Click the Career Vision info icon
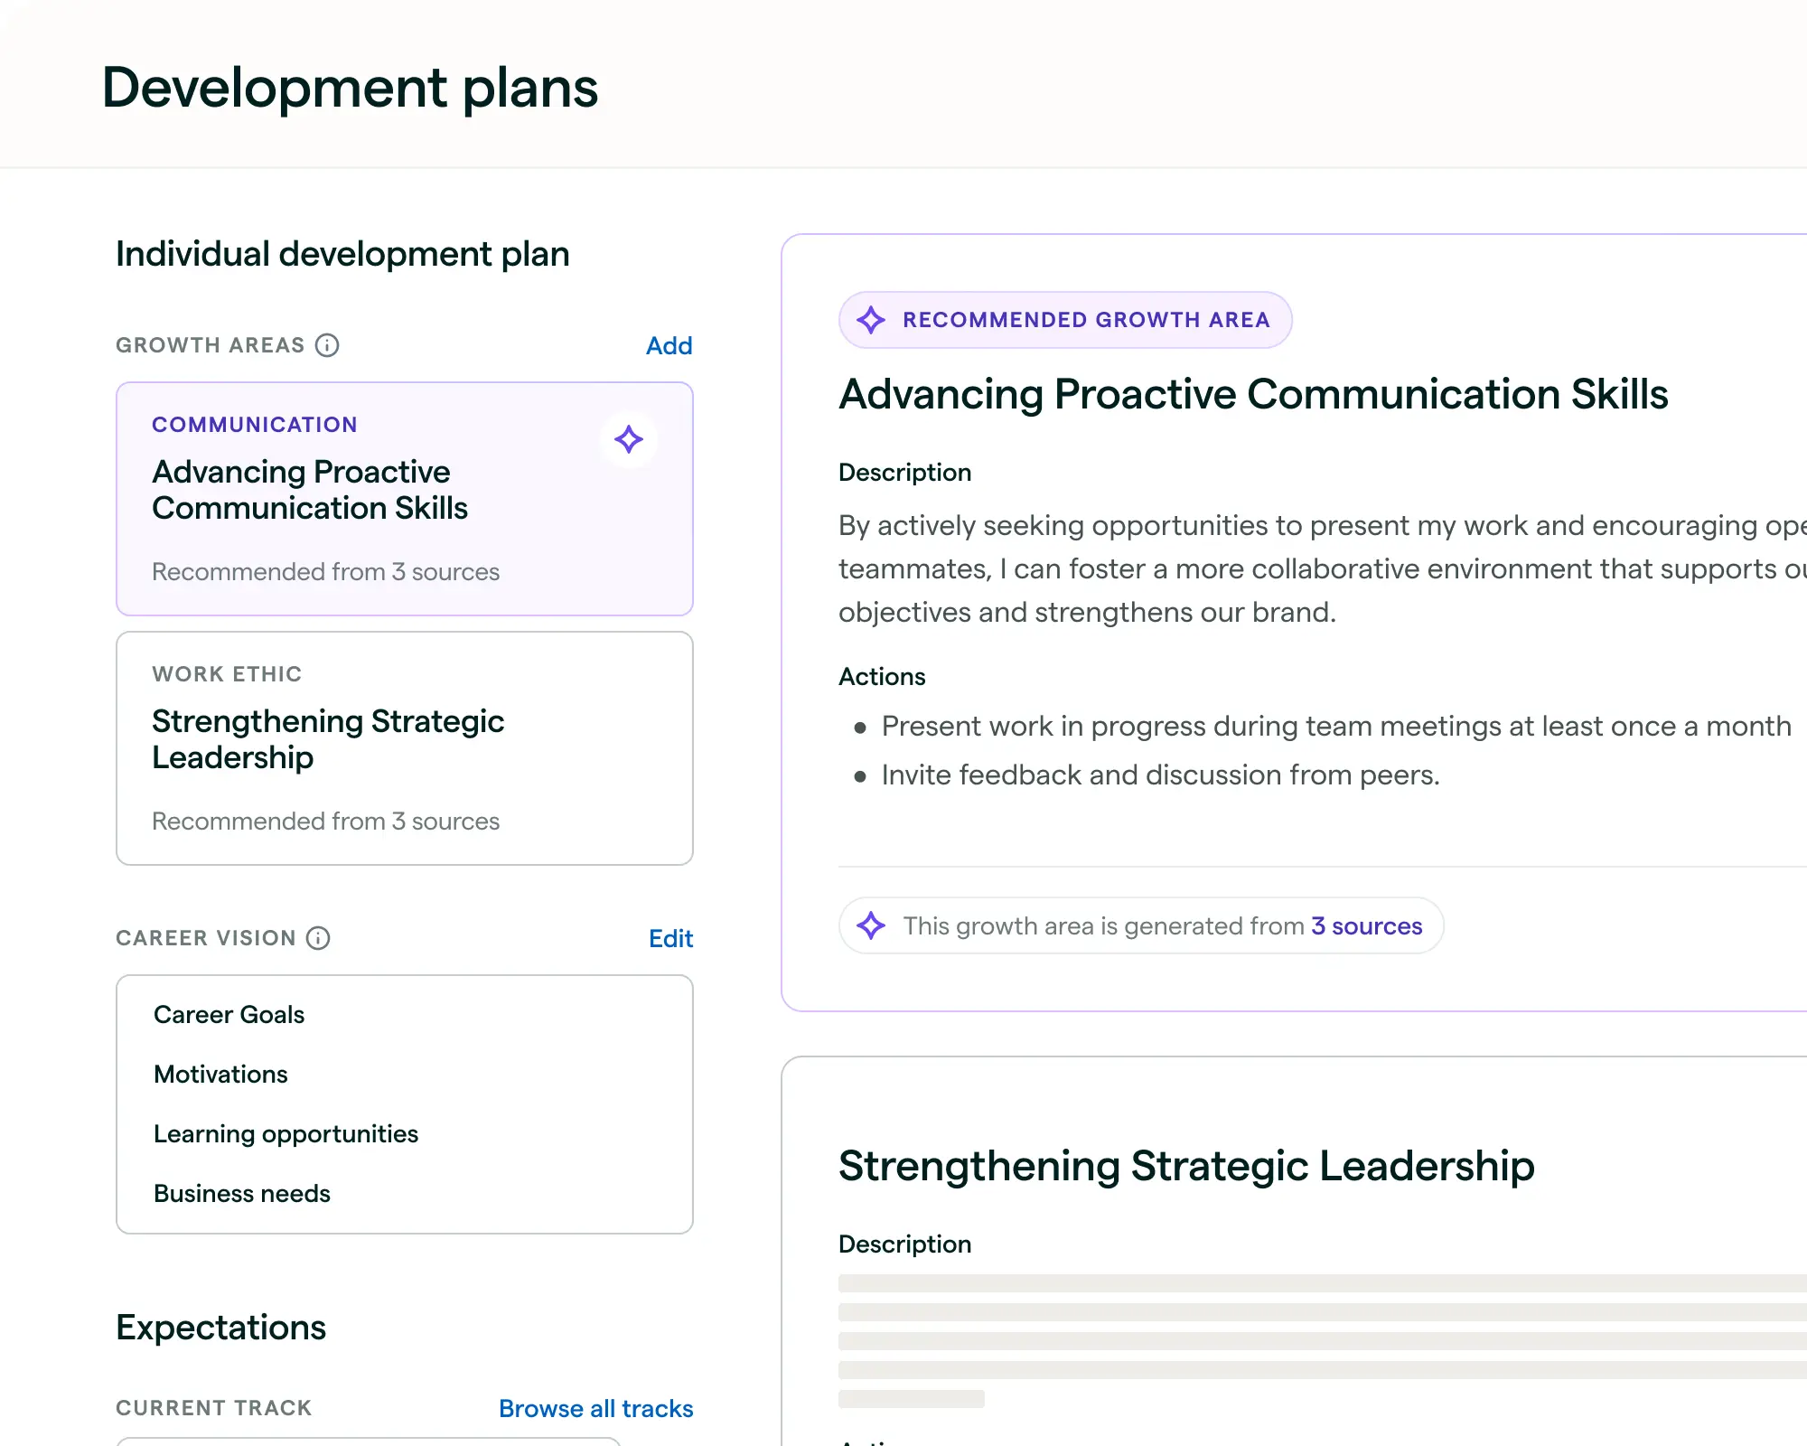 click(318, 938)
